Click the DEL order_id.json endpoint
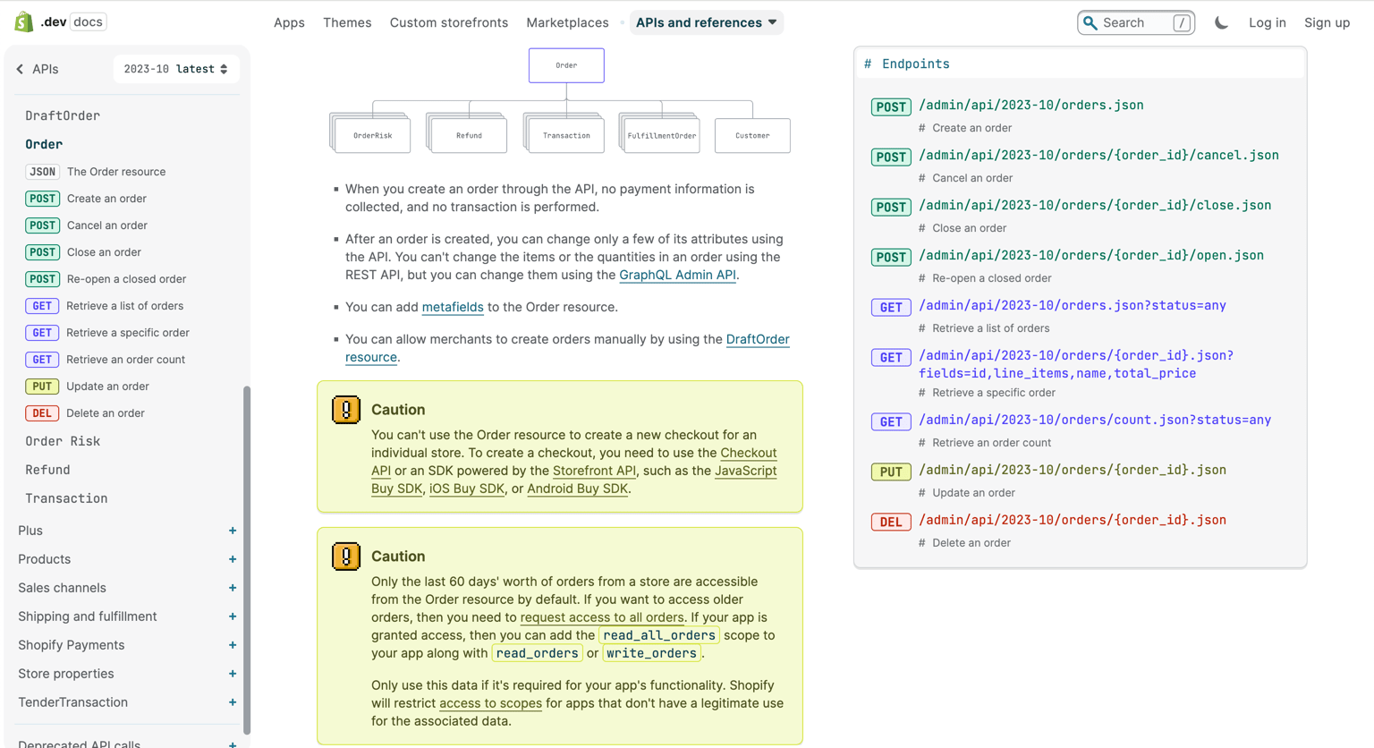The height and width of the screenshot is (748, 1374). click(x=1073, y=520)
